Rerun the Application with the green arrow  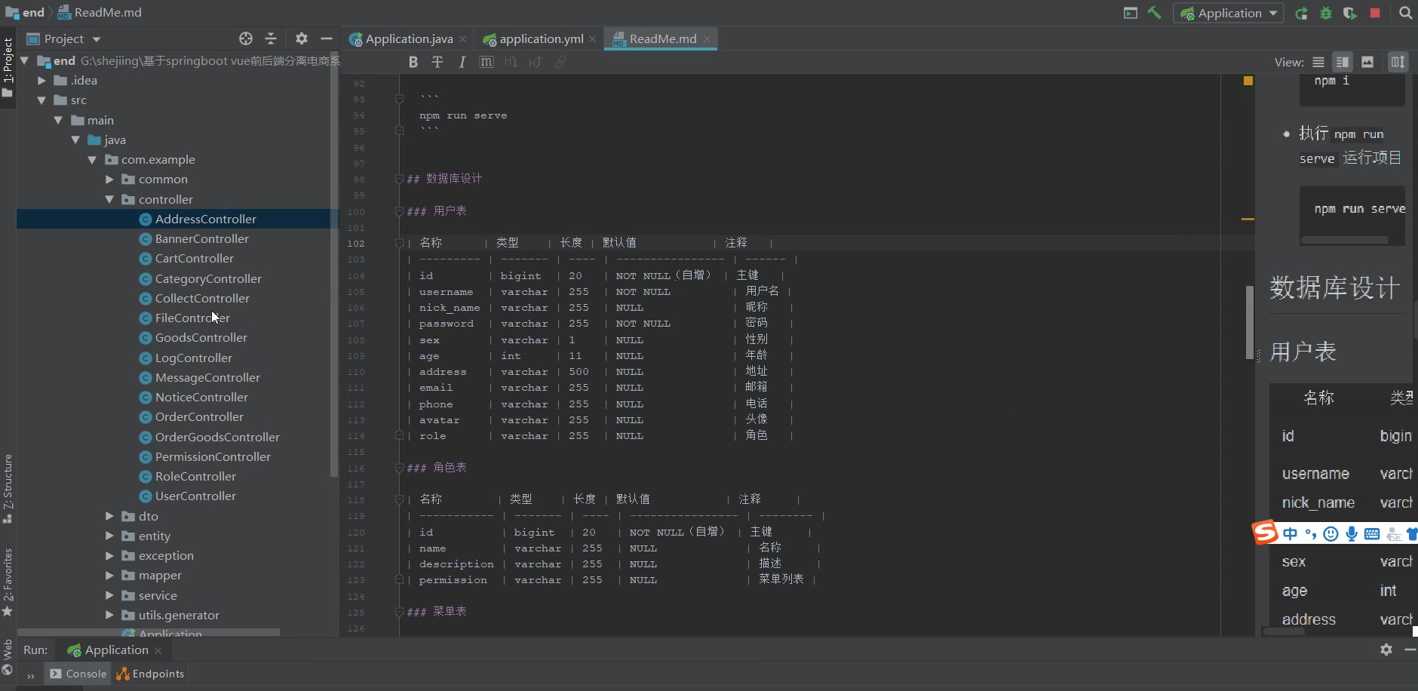click(1301, 13)
